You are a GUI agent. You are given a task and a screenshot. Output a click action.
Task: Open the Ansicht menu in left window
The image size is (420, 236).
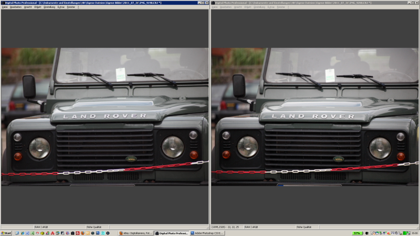[28, 7]
